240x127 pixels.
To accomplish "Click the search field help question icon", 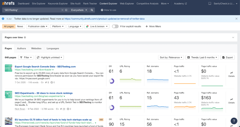I will [66, 10].
